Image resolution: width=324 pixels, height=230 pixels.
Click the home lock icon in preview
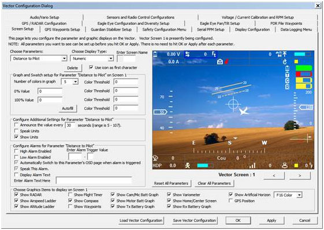220,61
